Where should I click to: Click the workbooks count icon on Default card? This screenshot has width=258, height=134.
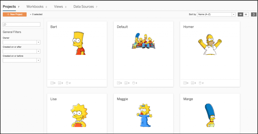(x=118, y=83)
